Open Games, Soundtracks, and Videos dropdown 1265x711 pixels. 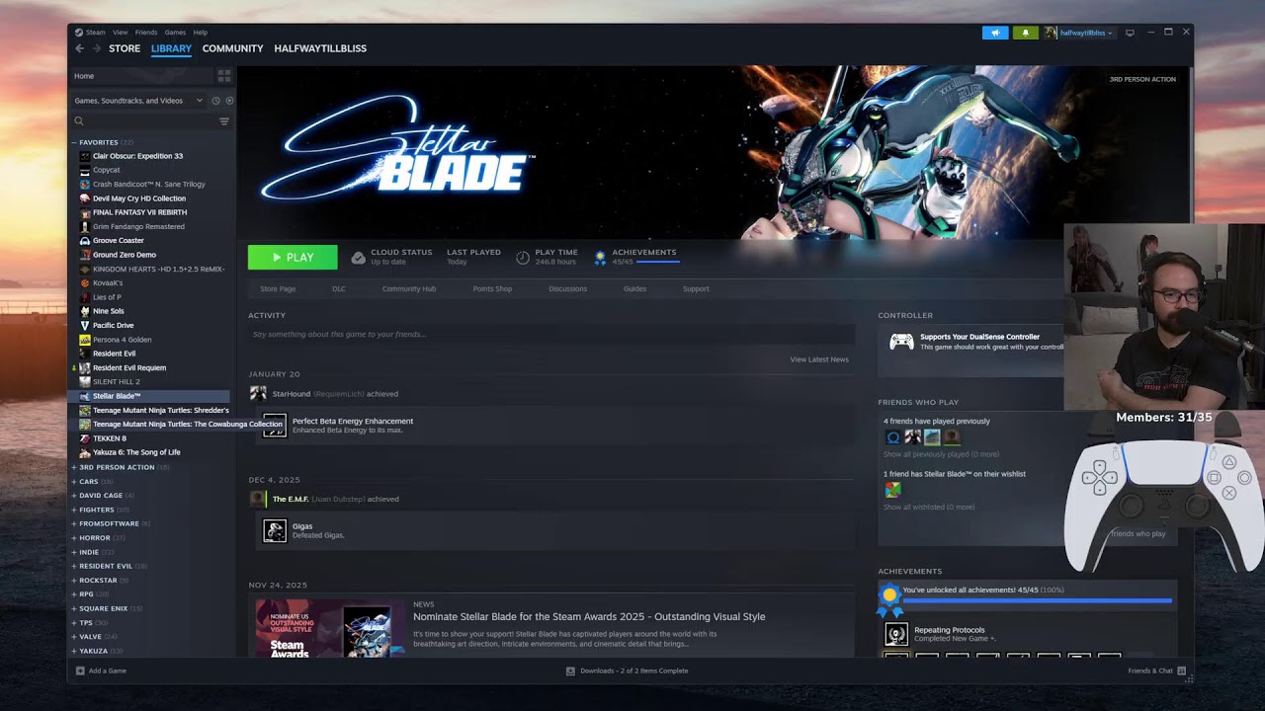point(138,101)
